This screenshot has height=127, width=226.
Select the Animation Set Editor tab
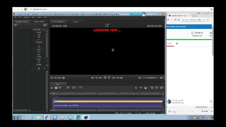pyautogui.click(x=22, y=22)
